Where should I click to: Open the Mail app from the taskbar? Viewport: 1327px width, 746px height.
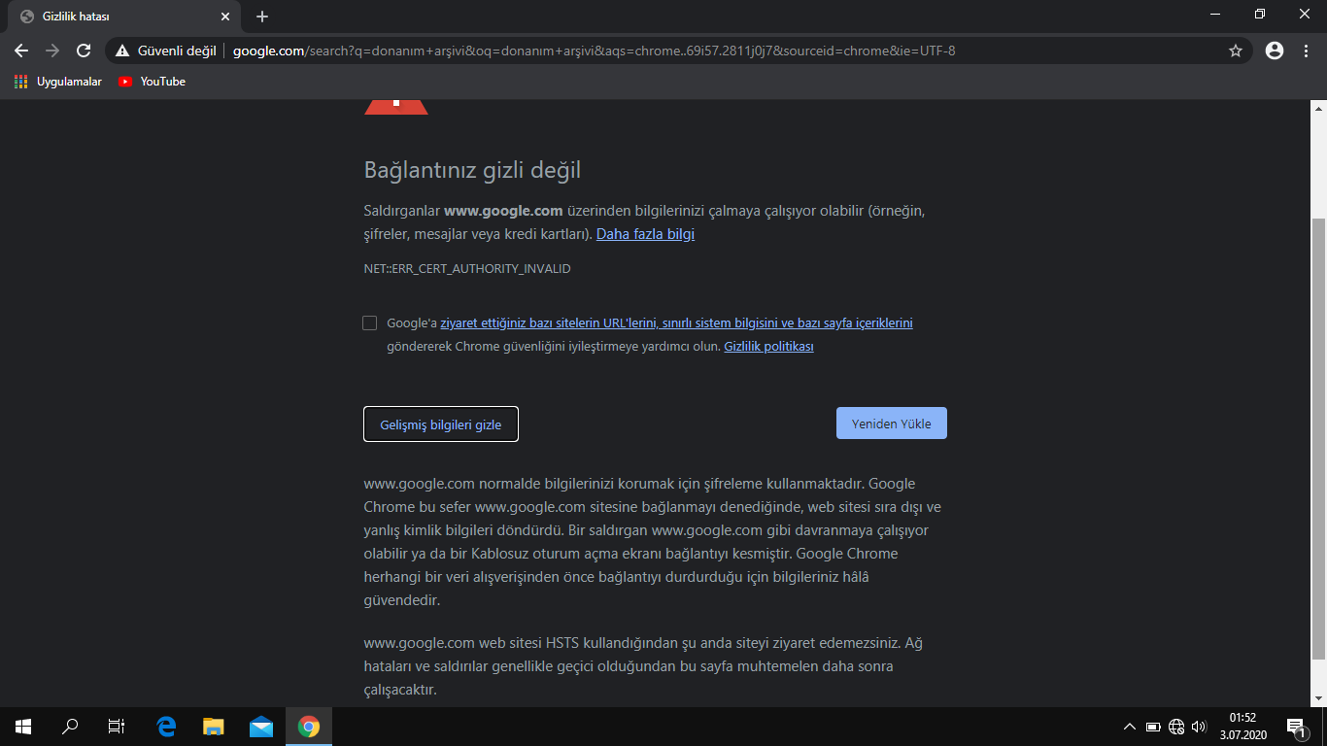261,726
